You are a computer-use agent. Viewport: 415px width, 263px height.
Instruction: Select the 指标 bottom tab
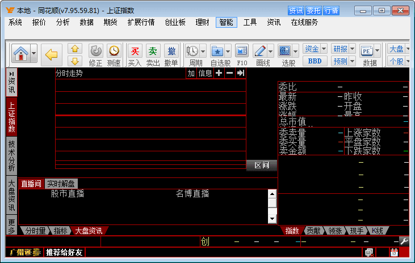pos(60,231)
